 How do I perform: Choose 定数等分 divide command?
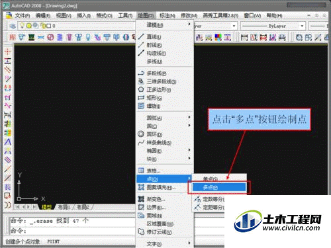[x=209, y=199]
